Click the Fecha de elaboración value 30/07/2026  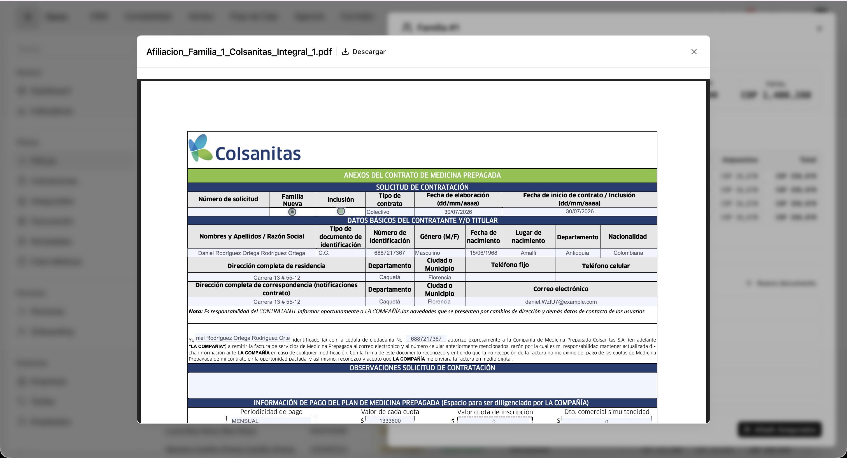point(458,212)
